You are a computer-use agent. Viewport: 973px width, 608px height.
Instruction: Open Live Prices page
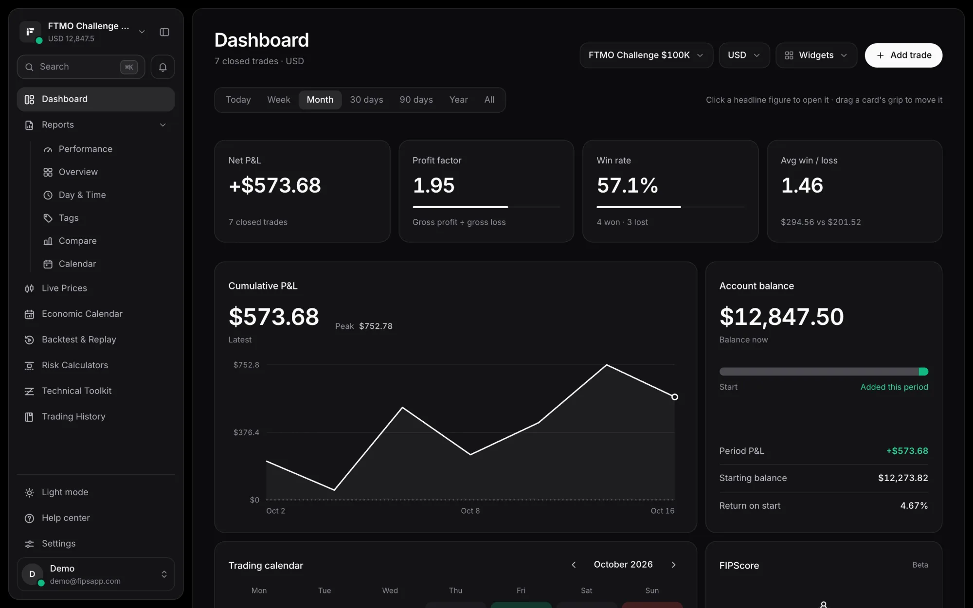[x=96, y=288]
